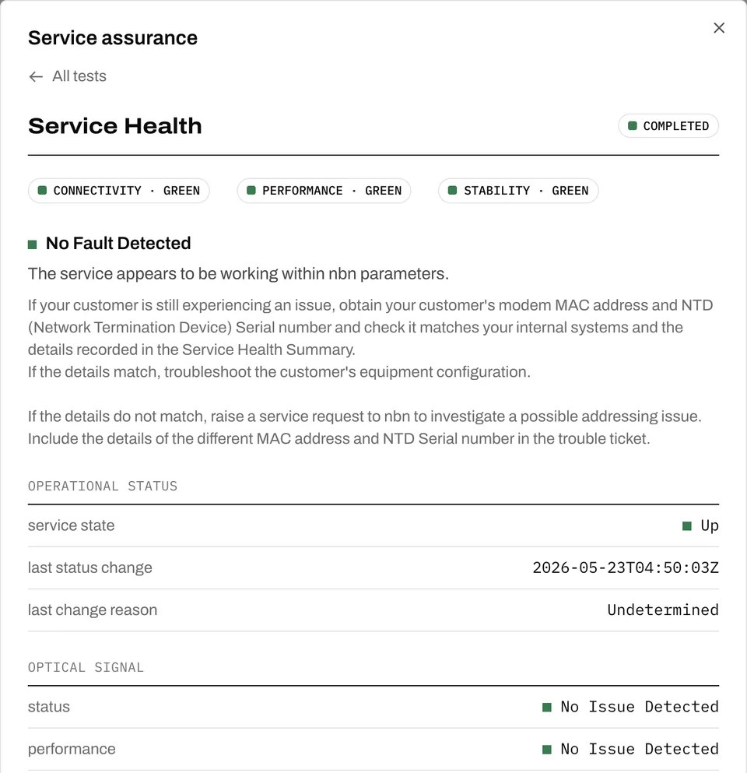
Task: Click the last change reason label
Action: coord(93,610)
